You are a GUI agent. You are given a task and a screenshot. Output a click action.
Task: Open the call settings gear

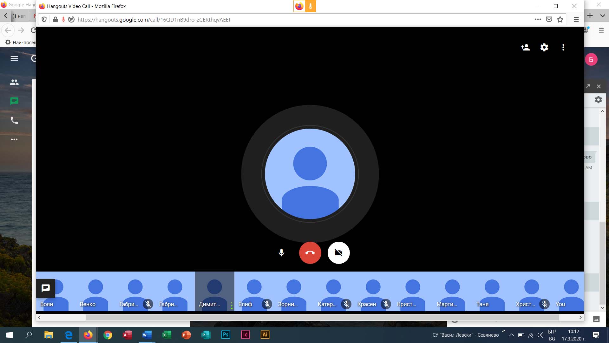(x=544, y=47)
